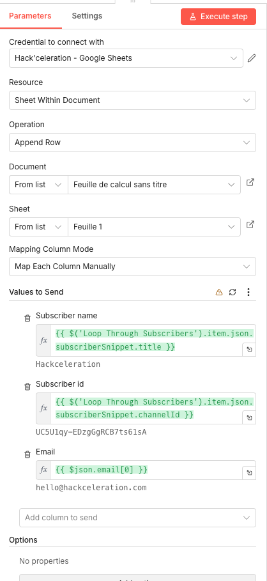This screenshot has width=267, height=581.
Task: Remove the Email column with trash icon
Action: 27,454
